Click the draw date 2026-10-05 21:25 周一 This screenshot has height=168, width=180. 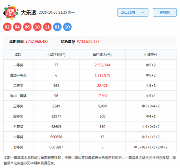click(x=57, y=12)
